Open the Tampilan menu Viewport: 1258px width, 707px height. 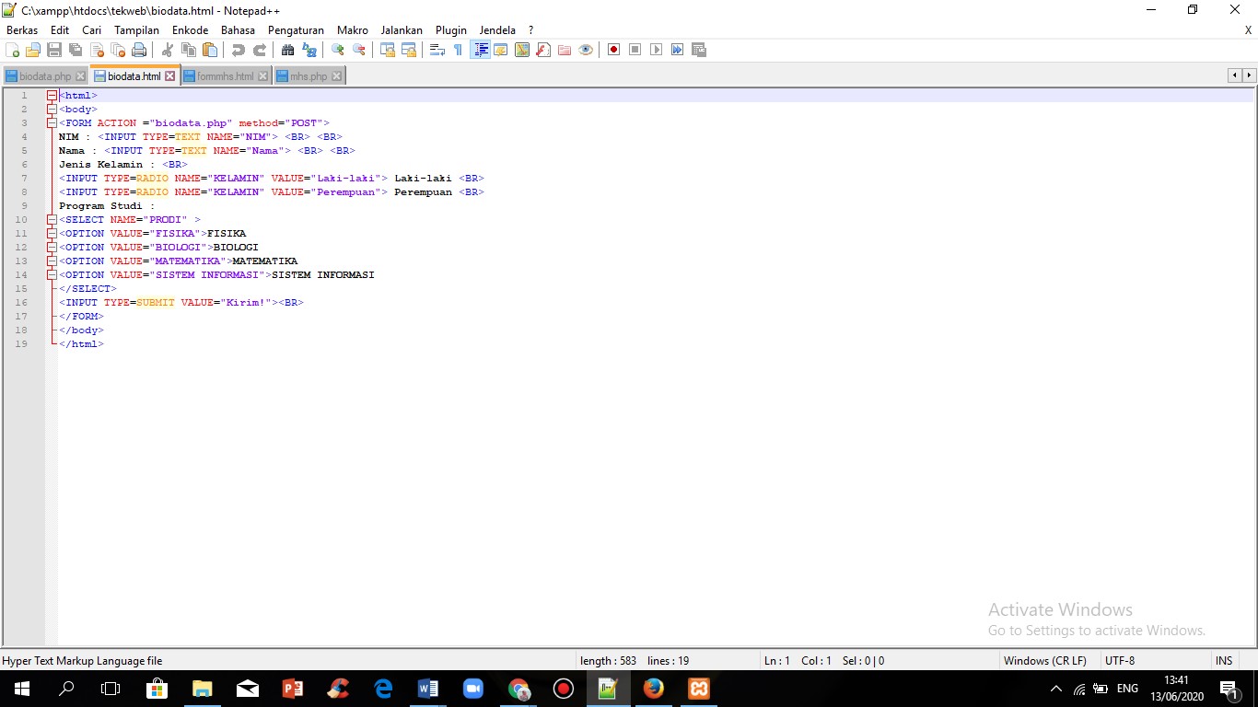pyautogui.click(x=136, y=30)
